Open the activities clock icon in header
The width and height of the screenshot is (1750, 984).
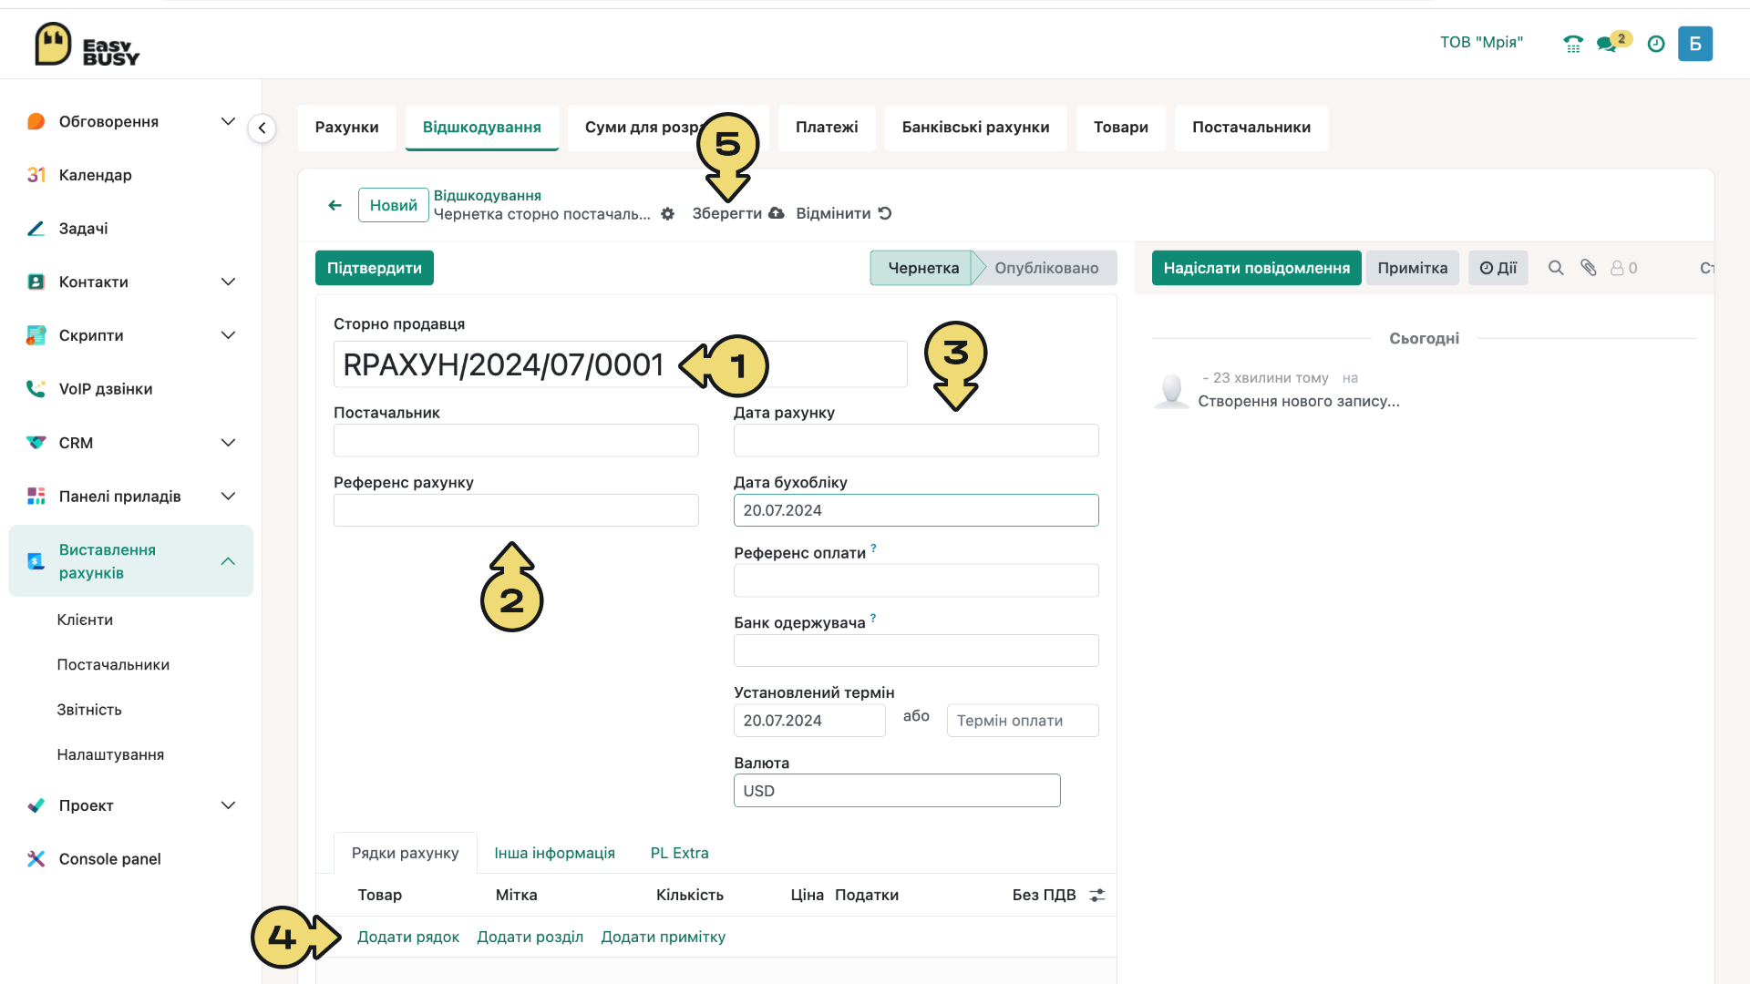1656,43
